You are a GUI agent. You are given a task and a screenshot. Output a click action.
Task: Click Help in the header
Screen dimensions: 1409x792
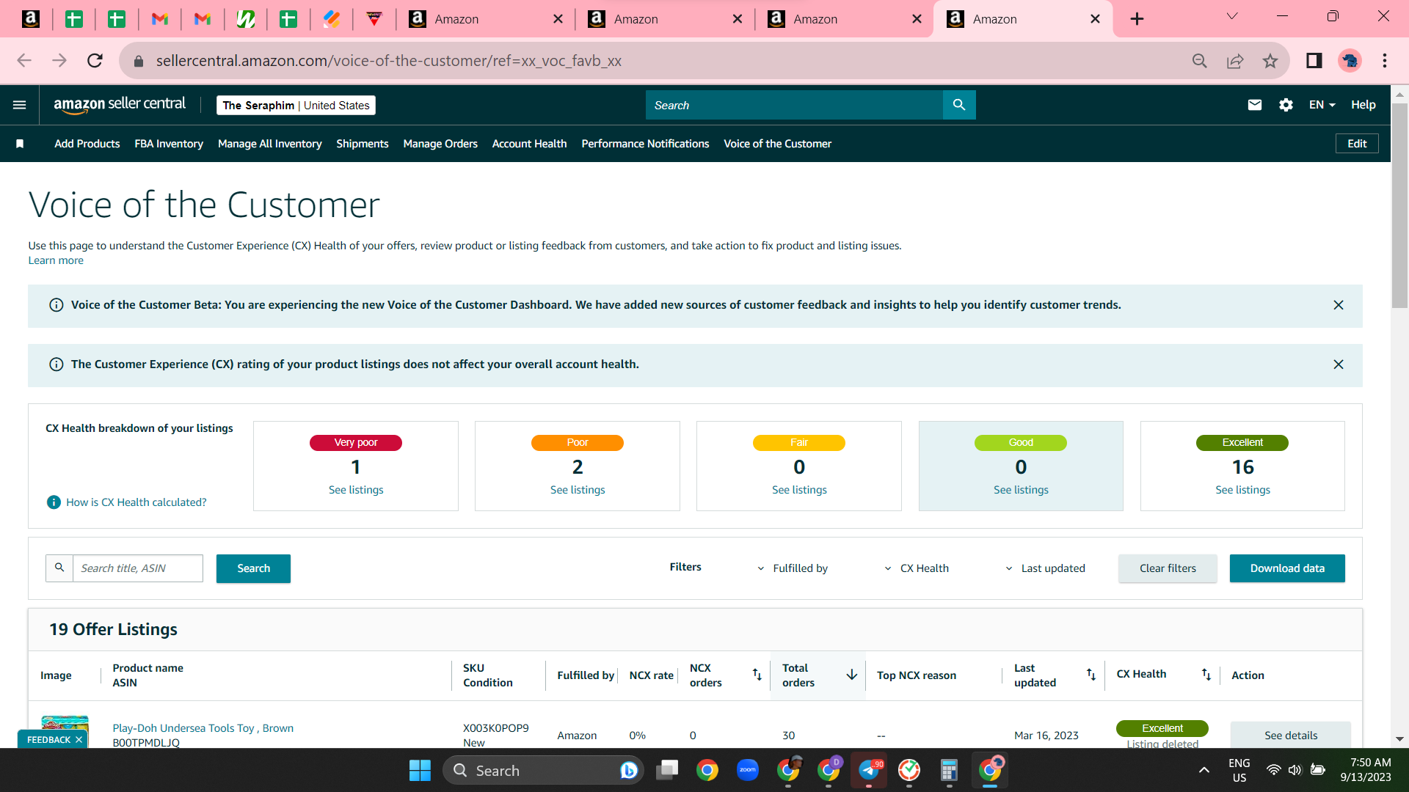click(x=1364, y=105)
